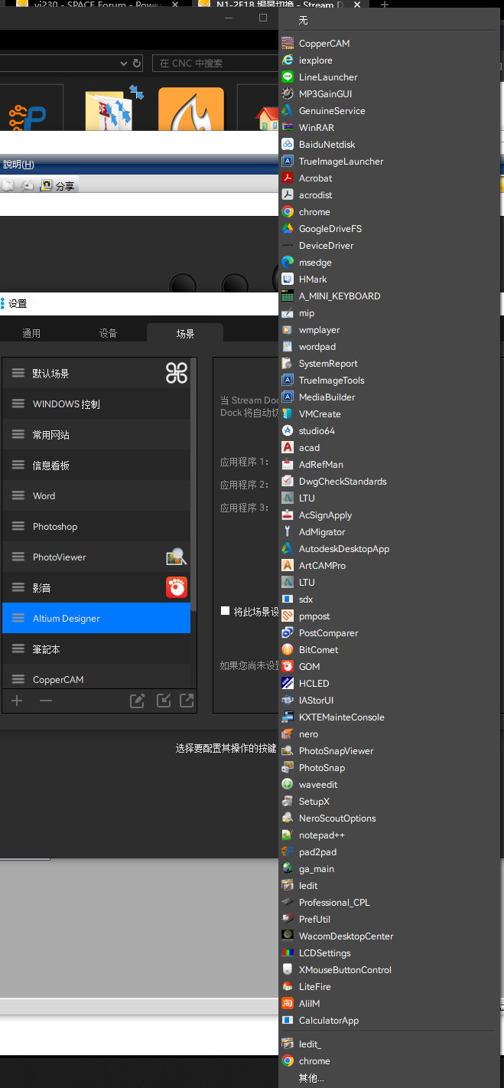Choose msedge from the application list

click(x=391, y=262)
